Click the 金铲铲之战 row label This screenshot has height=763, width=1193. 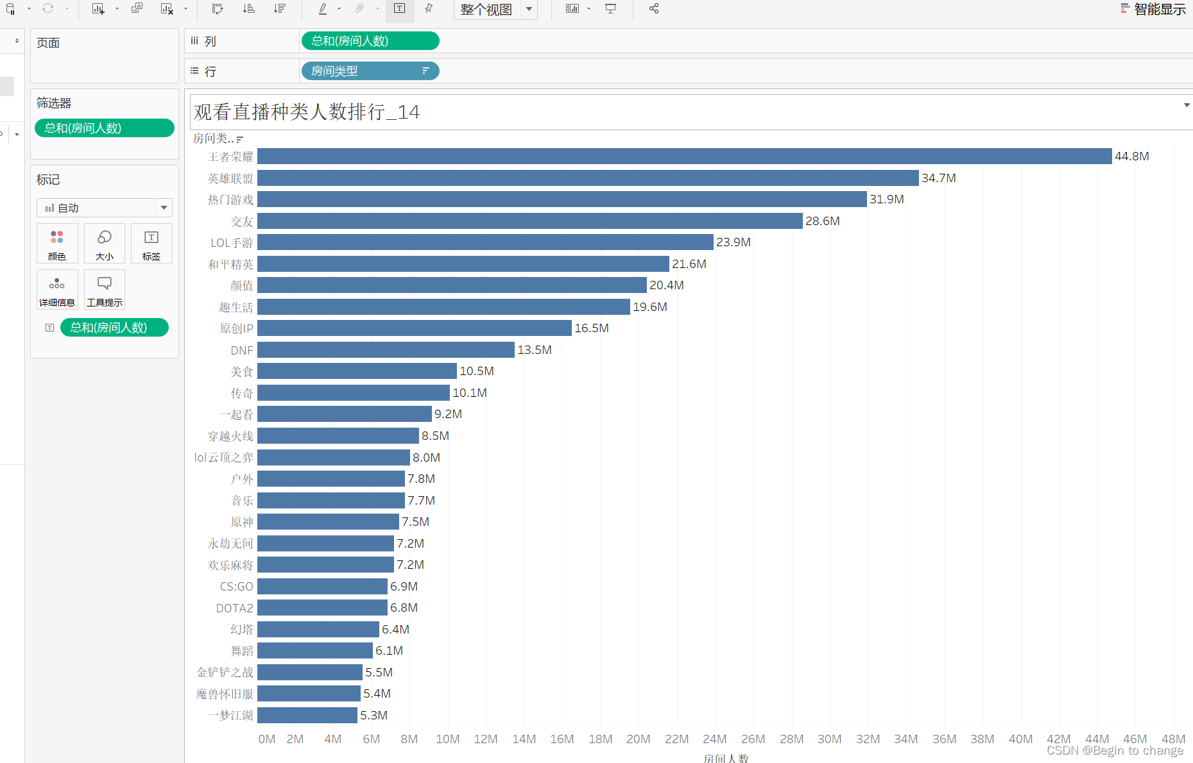[x=225, y=672]
